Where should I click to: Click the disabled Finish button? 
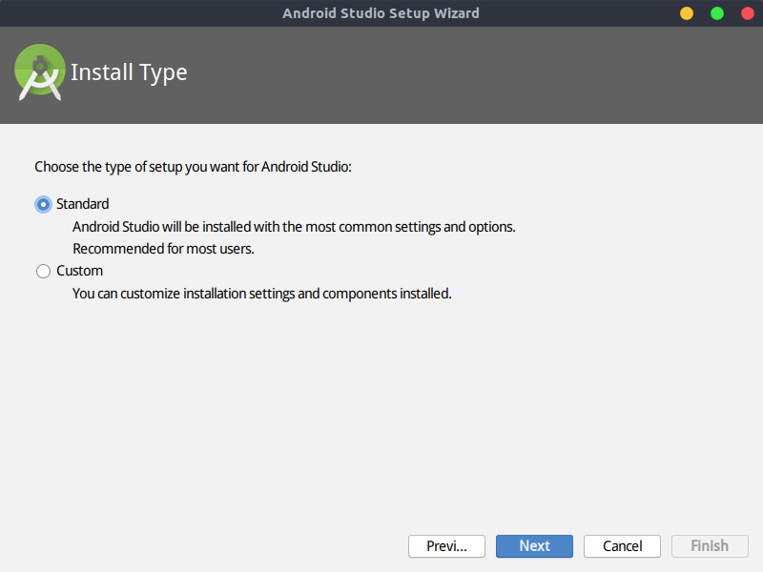tap(710, 546)
